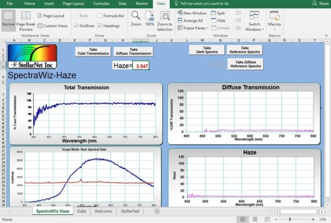Click the Macros icon

coord(274,16)
